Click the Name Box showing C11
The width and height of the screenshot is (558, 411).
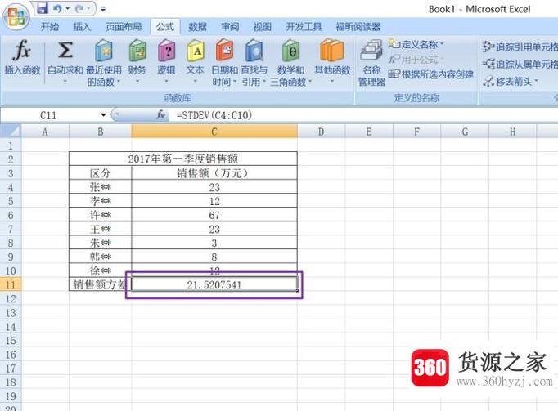[50, 115]
